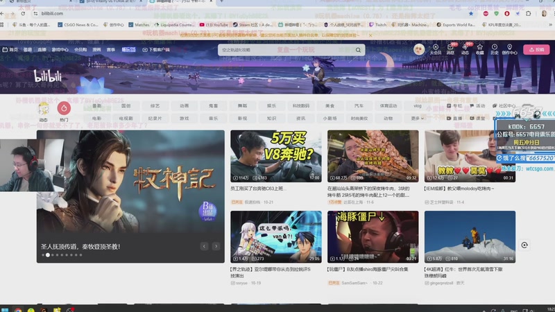Select the vlog category chip

point(418,106)
